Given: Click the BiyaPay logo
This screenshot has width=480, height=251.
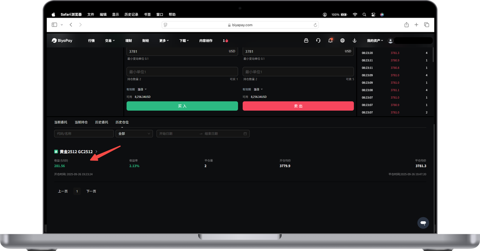Looking at the screenshot, I should point(62,40).
